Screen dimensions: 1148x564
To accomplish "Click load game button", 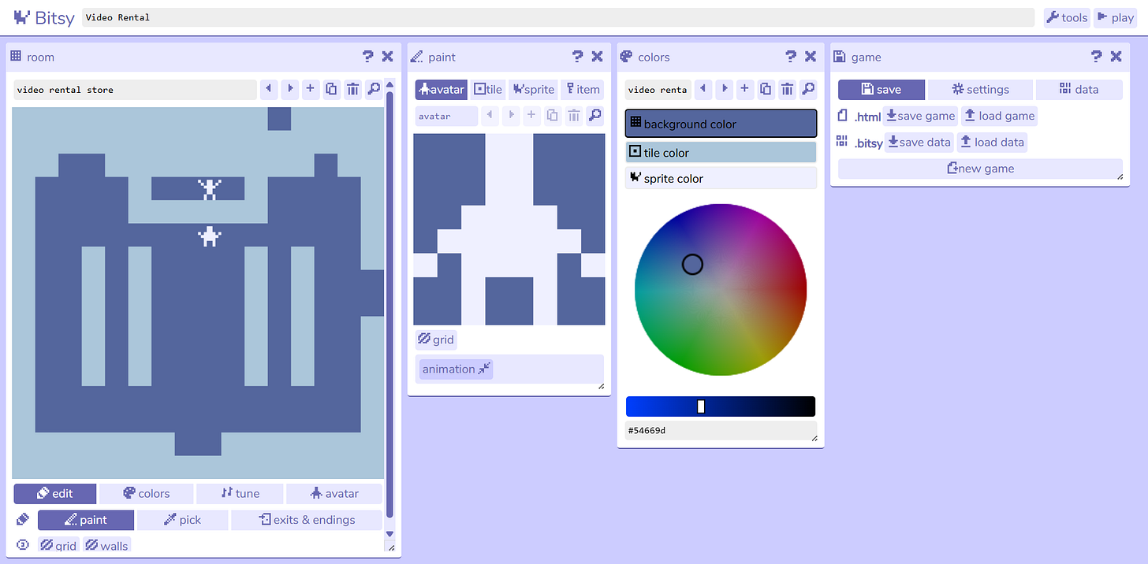I will click(999, 116).
